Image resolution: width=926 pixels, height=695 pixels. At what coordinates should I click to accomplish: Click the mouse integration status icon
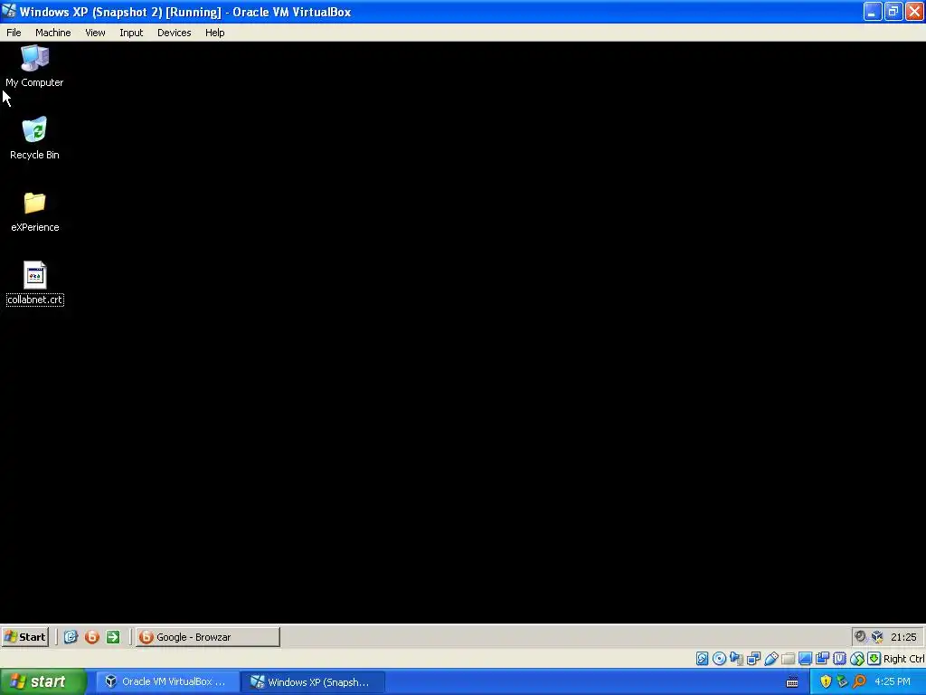(857, 659)
